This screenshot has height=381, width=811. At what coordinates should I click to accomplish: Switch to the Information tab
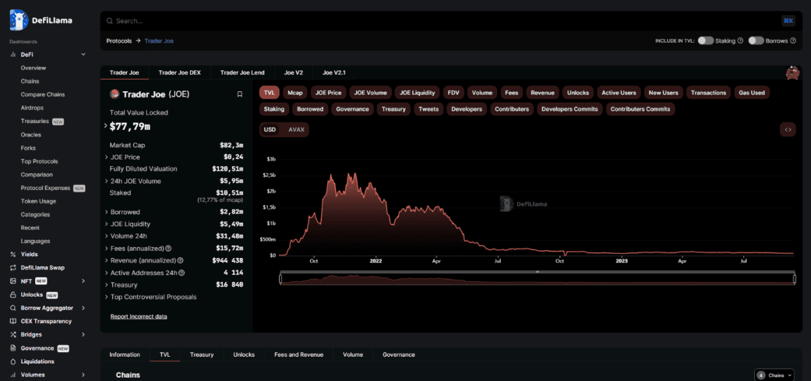[x=125, y=355]
